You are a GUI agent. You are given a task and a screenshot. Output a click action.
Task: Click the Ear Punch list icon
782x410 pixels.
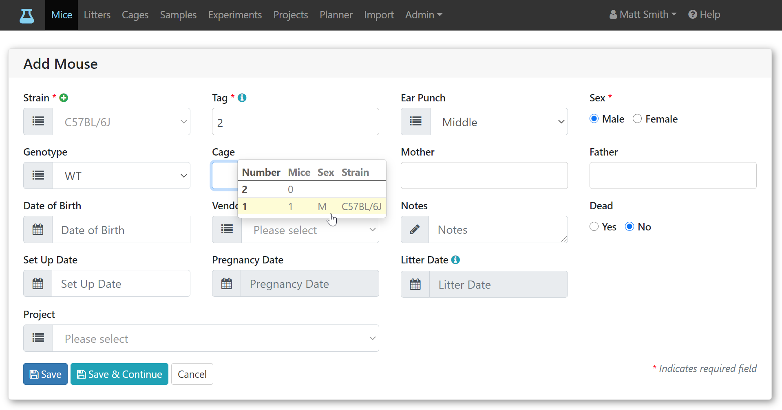point(416,121)
